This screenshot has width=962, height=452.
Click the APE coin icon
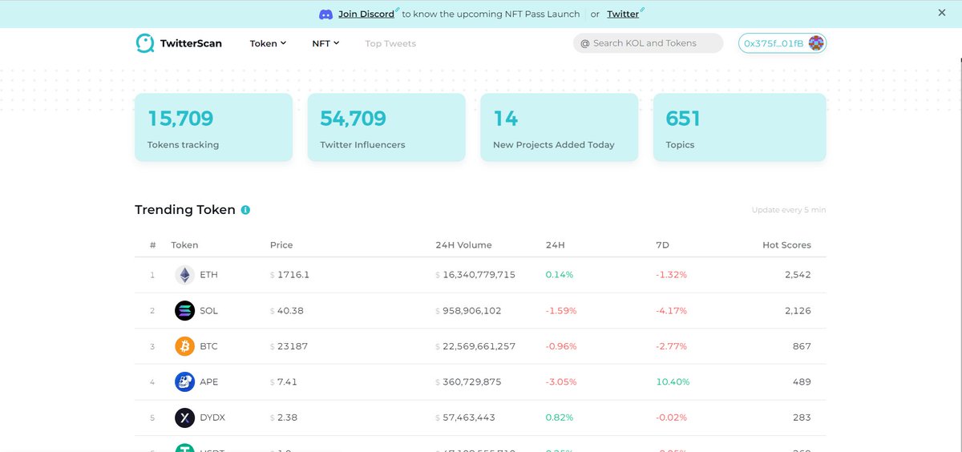pos(184,382)
